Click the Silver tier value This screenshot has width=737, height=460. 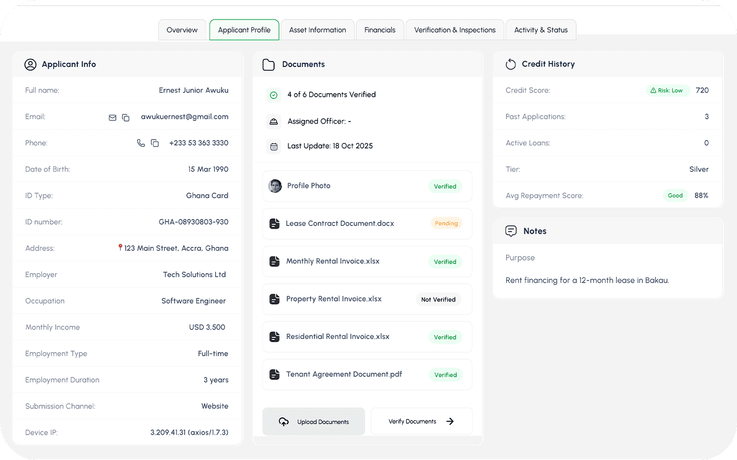[x=699, y=169]
